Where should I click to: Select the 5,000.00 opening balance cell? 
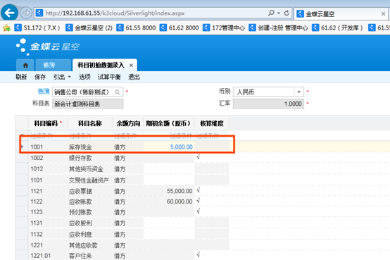pos(169,147)
